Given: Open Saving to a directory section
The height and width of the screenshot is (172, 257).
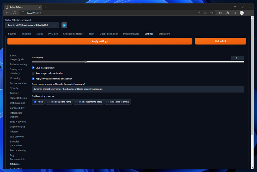Looking at the screenshot, I should tap(16, 71).
